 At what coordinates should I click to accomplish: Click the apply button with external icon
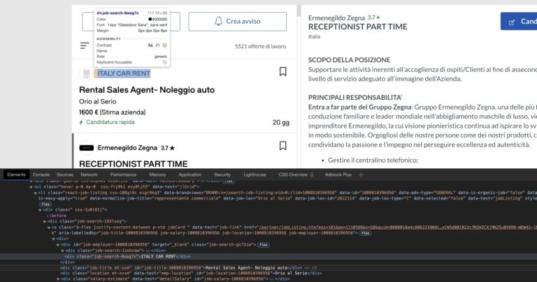518,22
